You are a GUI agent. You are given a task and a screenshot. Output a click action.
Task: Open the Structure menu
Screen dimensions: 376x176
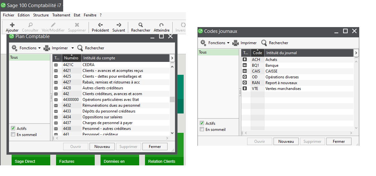tap(41, 15)
